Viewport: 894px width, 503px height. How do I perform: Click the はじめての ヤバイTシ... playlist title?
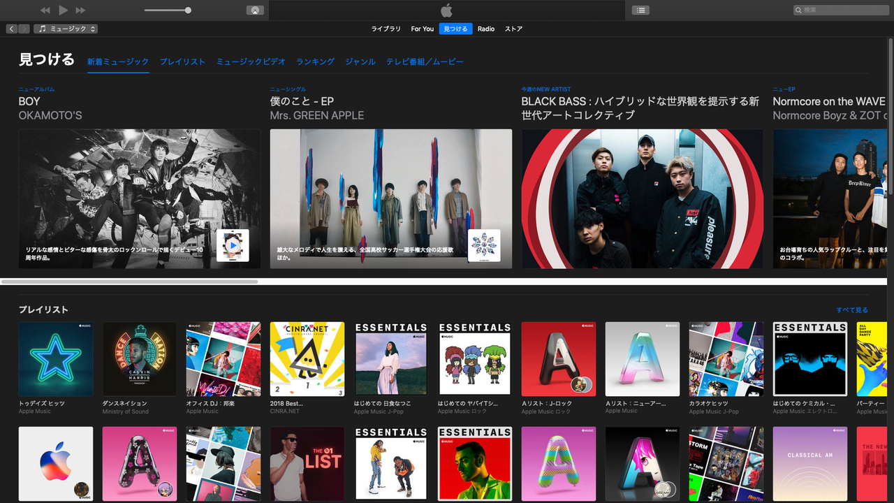tap(468, 403)
